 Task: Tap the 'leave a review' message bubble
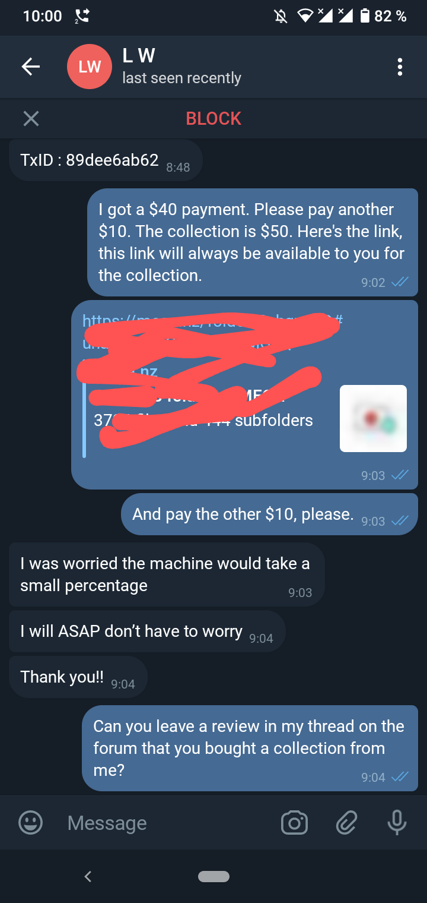[250, 749]
